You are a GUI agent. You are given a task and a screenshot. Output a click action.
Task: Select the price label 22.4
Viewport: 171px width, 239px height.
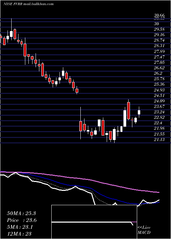(x=158, y=123)
